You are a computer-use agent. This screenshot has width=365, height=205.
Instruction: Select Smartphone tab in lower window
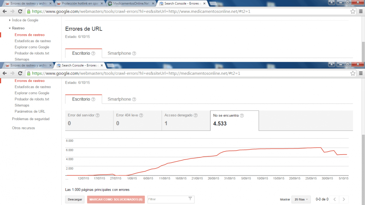(121, 99)
